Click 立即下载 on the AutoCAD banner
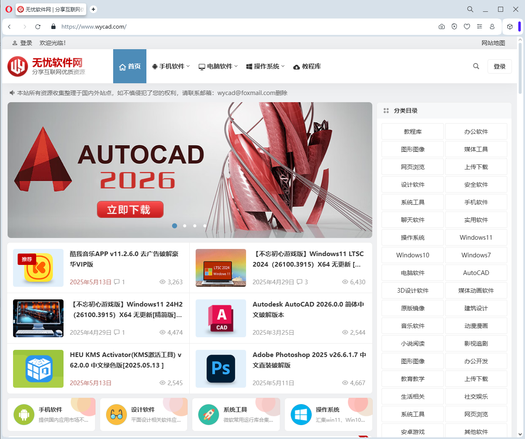Viewport: 525px width, 439px height. (130, 209)
